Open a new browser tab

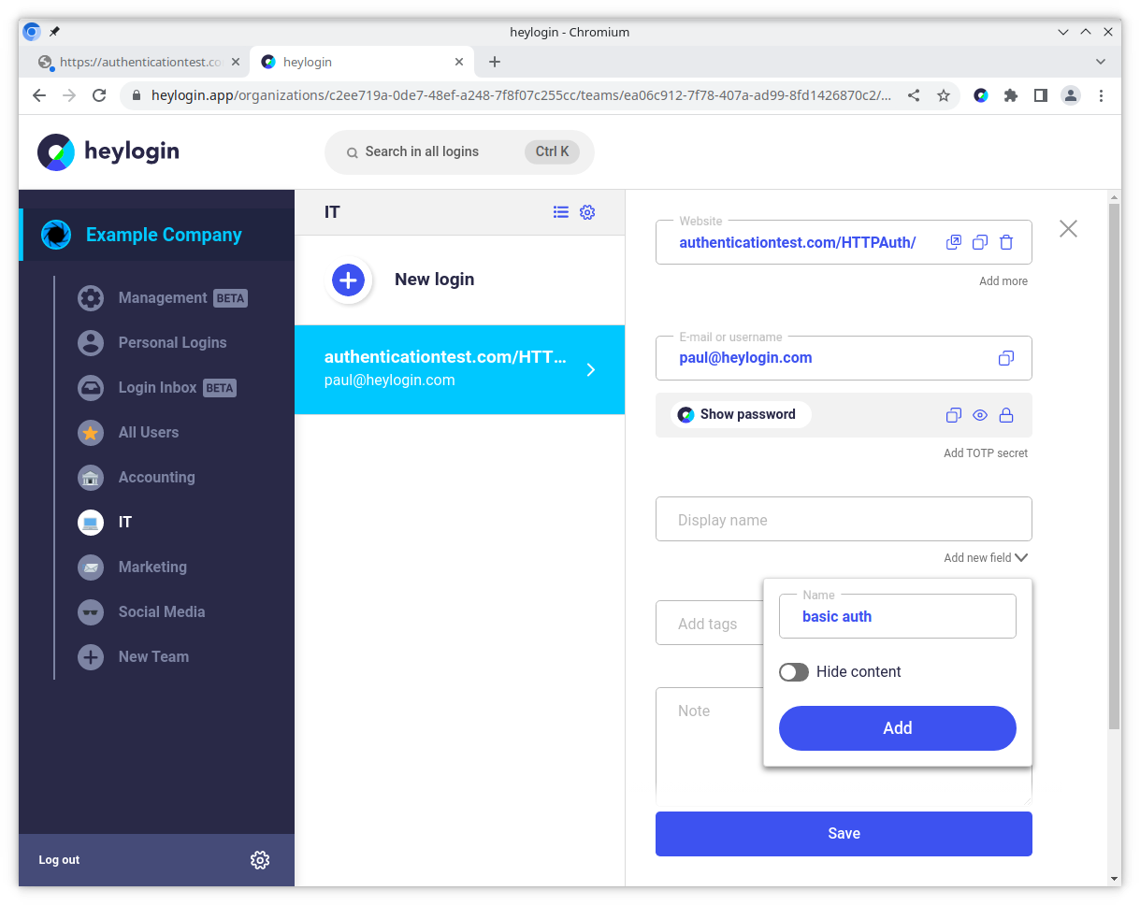[x=495, y=62]
